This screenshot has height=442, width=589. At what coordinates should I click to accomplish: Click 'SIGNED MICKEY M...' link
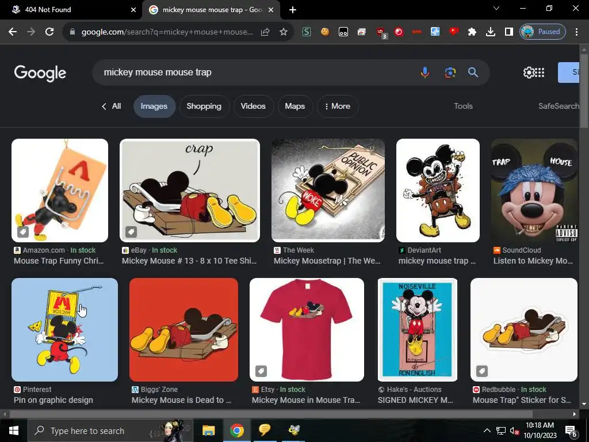coord(415,401)
